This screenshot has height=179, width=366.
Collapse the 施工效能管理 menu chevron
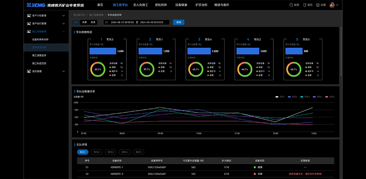64,32
